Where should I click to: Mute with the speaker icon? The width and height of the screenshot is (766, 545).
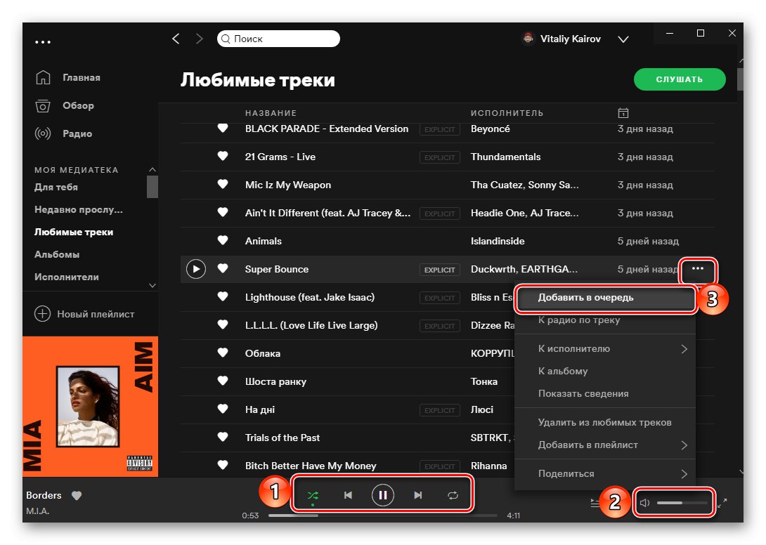[645, 503]
